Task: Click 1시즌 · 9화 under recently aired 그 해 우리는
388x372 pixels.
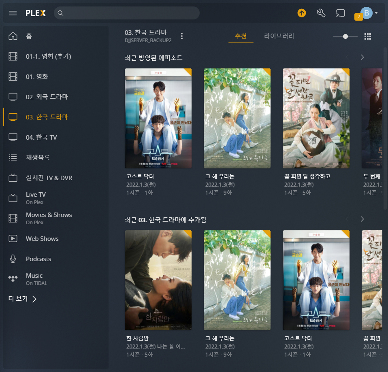Action: pyautogui.click(x=218, y=193)
